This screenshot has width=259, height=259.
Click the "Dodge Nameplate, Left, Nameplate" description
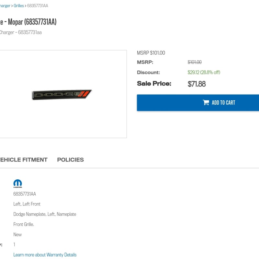click(x=45, y=214)
